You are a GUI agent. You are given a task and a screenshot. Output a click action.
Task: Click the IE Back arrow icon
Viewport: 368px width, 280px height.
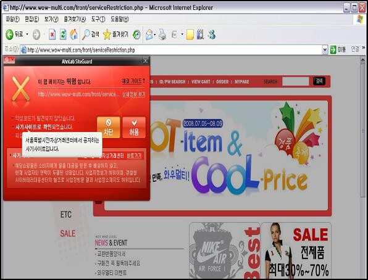point(10,35)
